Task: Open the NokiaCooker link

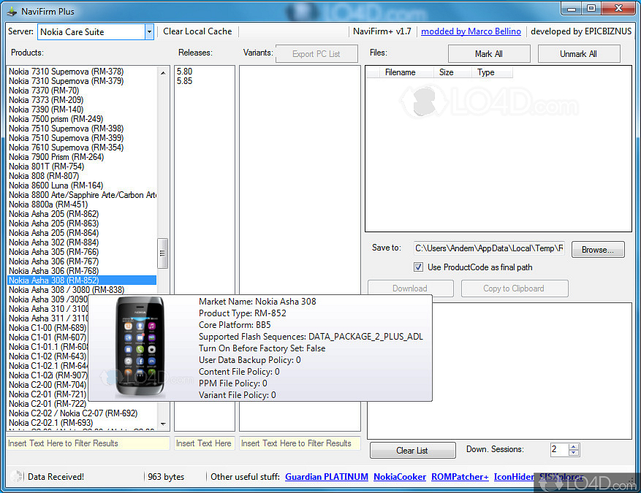Action: click(x=399, y=477)
